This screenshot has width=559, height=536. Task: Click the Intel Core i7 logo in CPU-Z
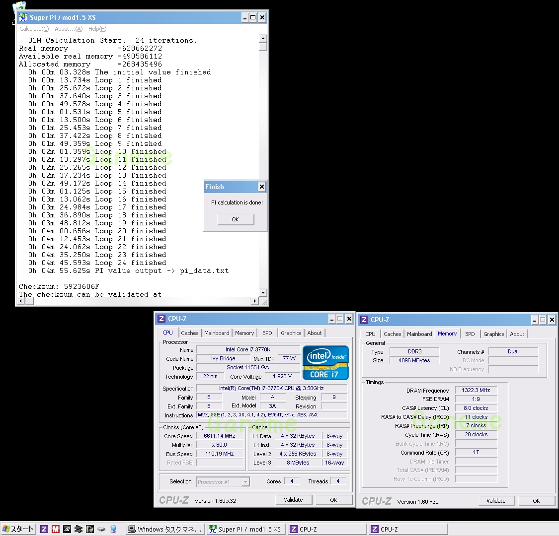[x=325, y=363]
